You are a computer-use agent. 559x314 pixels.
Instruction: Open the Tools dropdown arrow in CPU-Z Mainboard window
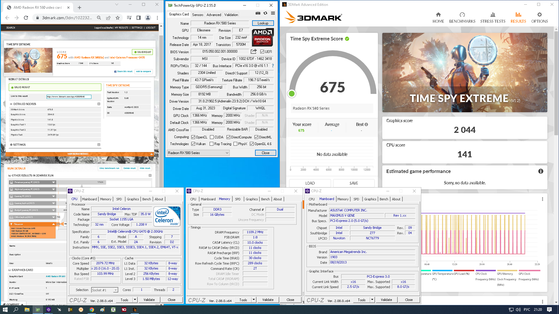pyautogui.click(x=372, y=300)
